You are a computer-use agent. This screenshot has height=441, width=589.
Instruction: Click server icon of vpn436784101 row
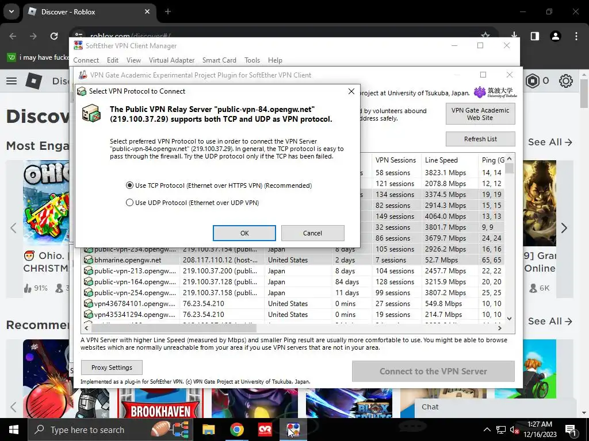88,303
